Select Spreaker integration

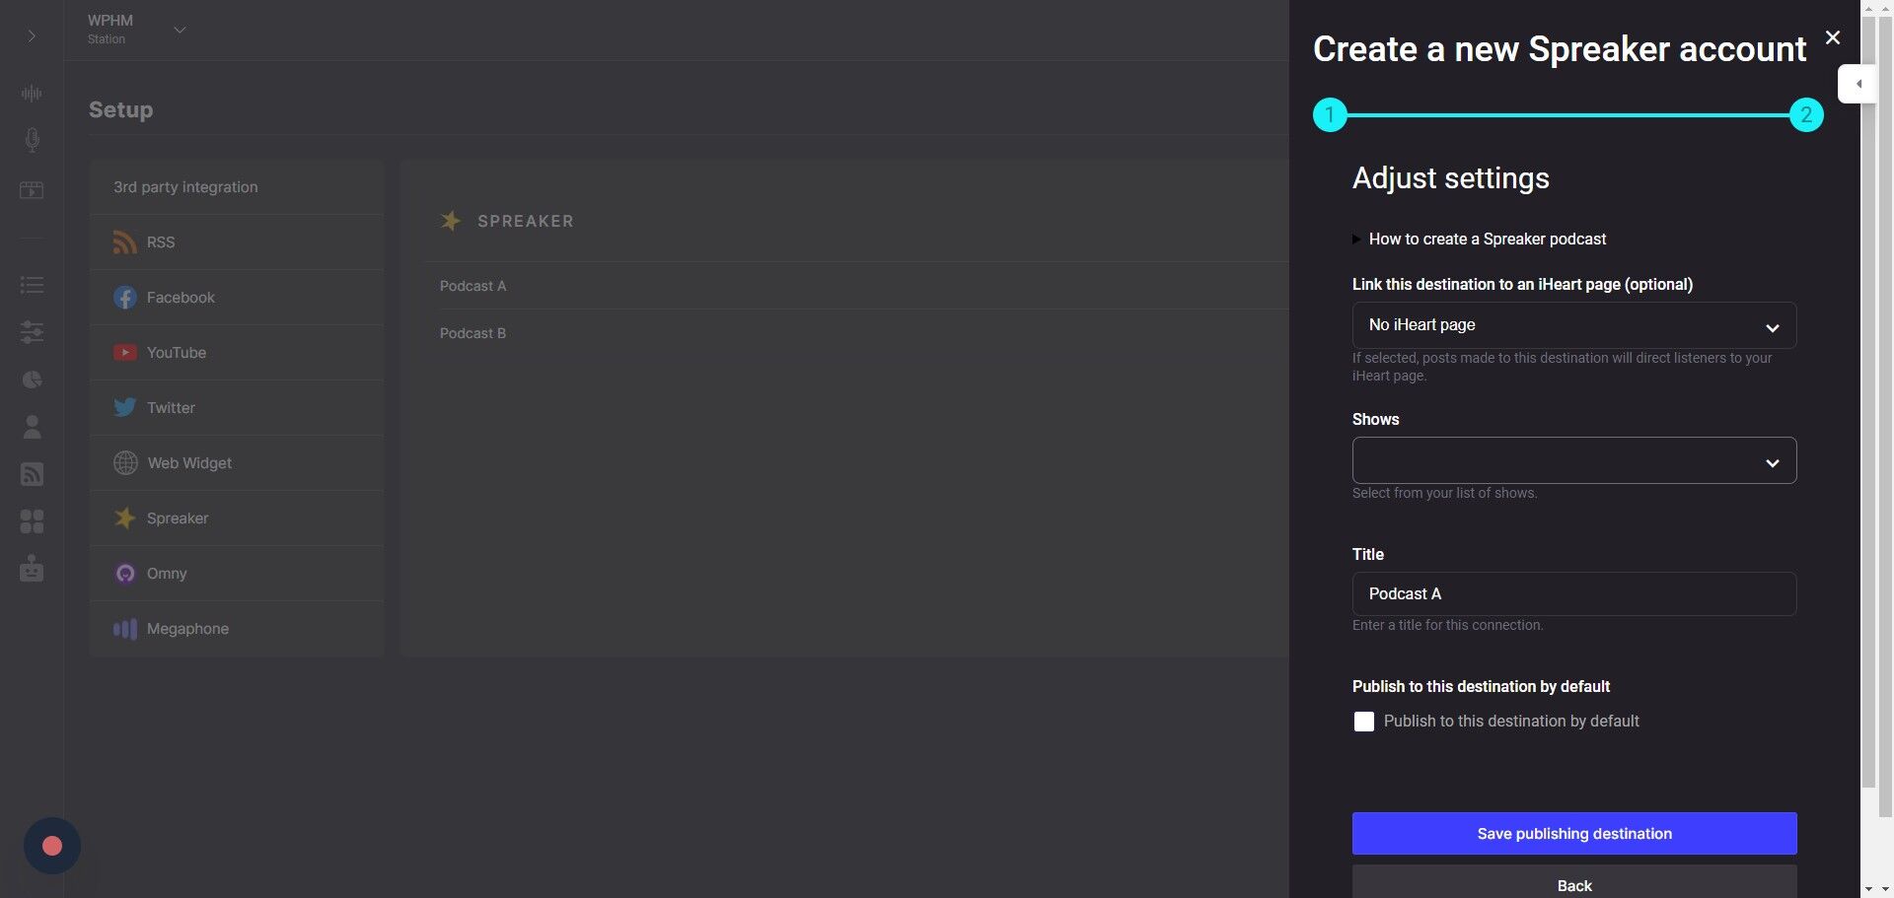pyautogui.click(x=237, y=518)
